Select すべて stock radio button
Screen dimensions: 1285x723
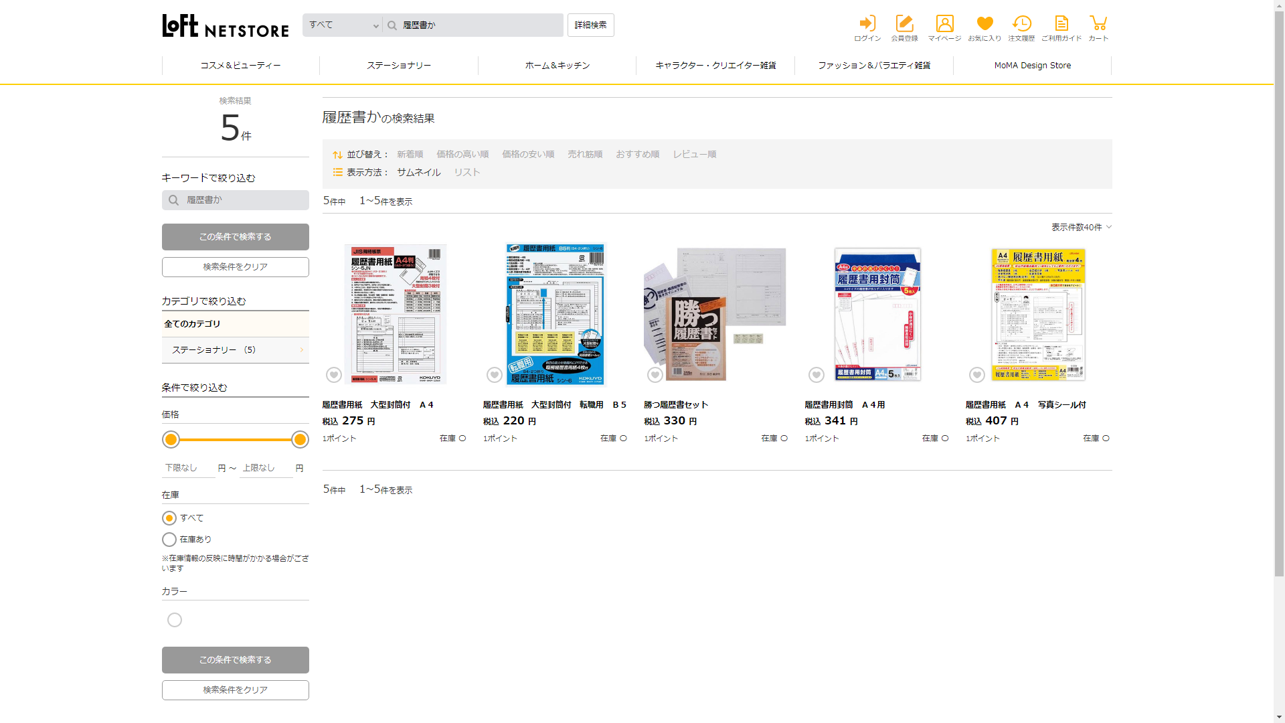click(x=169, y=518)
